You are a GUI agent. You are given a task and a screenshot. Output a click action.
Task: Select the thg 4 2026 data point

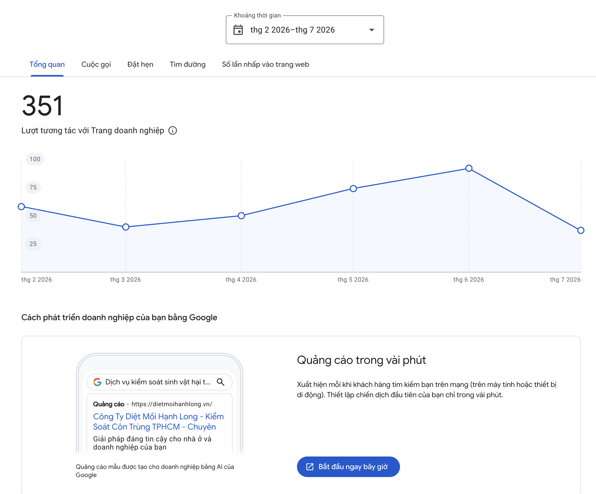241,215
